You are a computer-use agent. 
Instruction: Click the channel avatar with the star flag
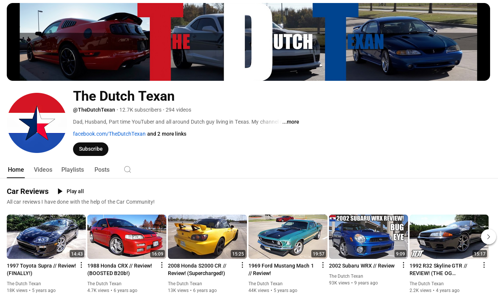37,123
